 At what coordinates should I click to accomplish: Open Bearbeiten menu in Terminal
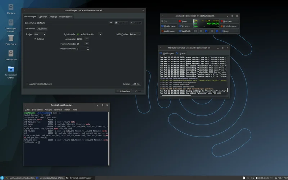coord(37,109)
